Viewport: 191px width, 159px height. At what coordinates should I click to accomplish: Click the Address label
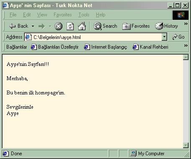[14, 37]
